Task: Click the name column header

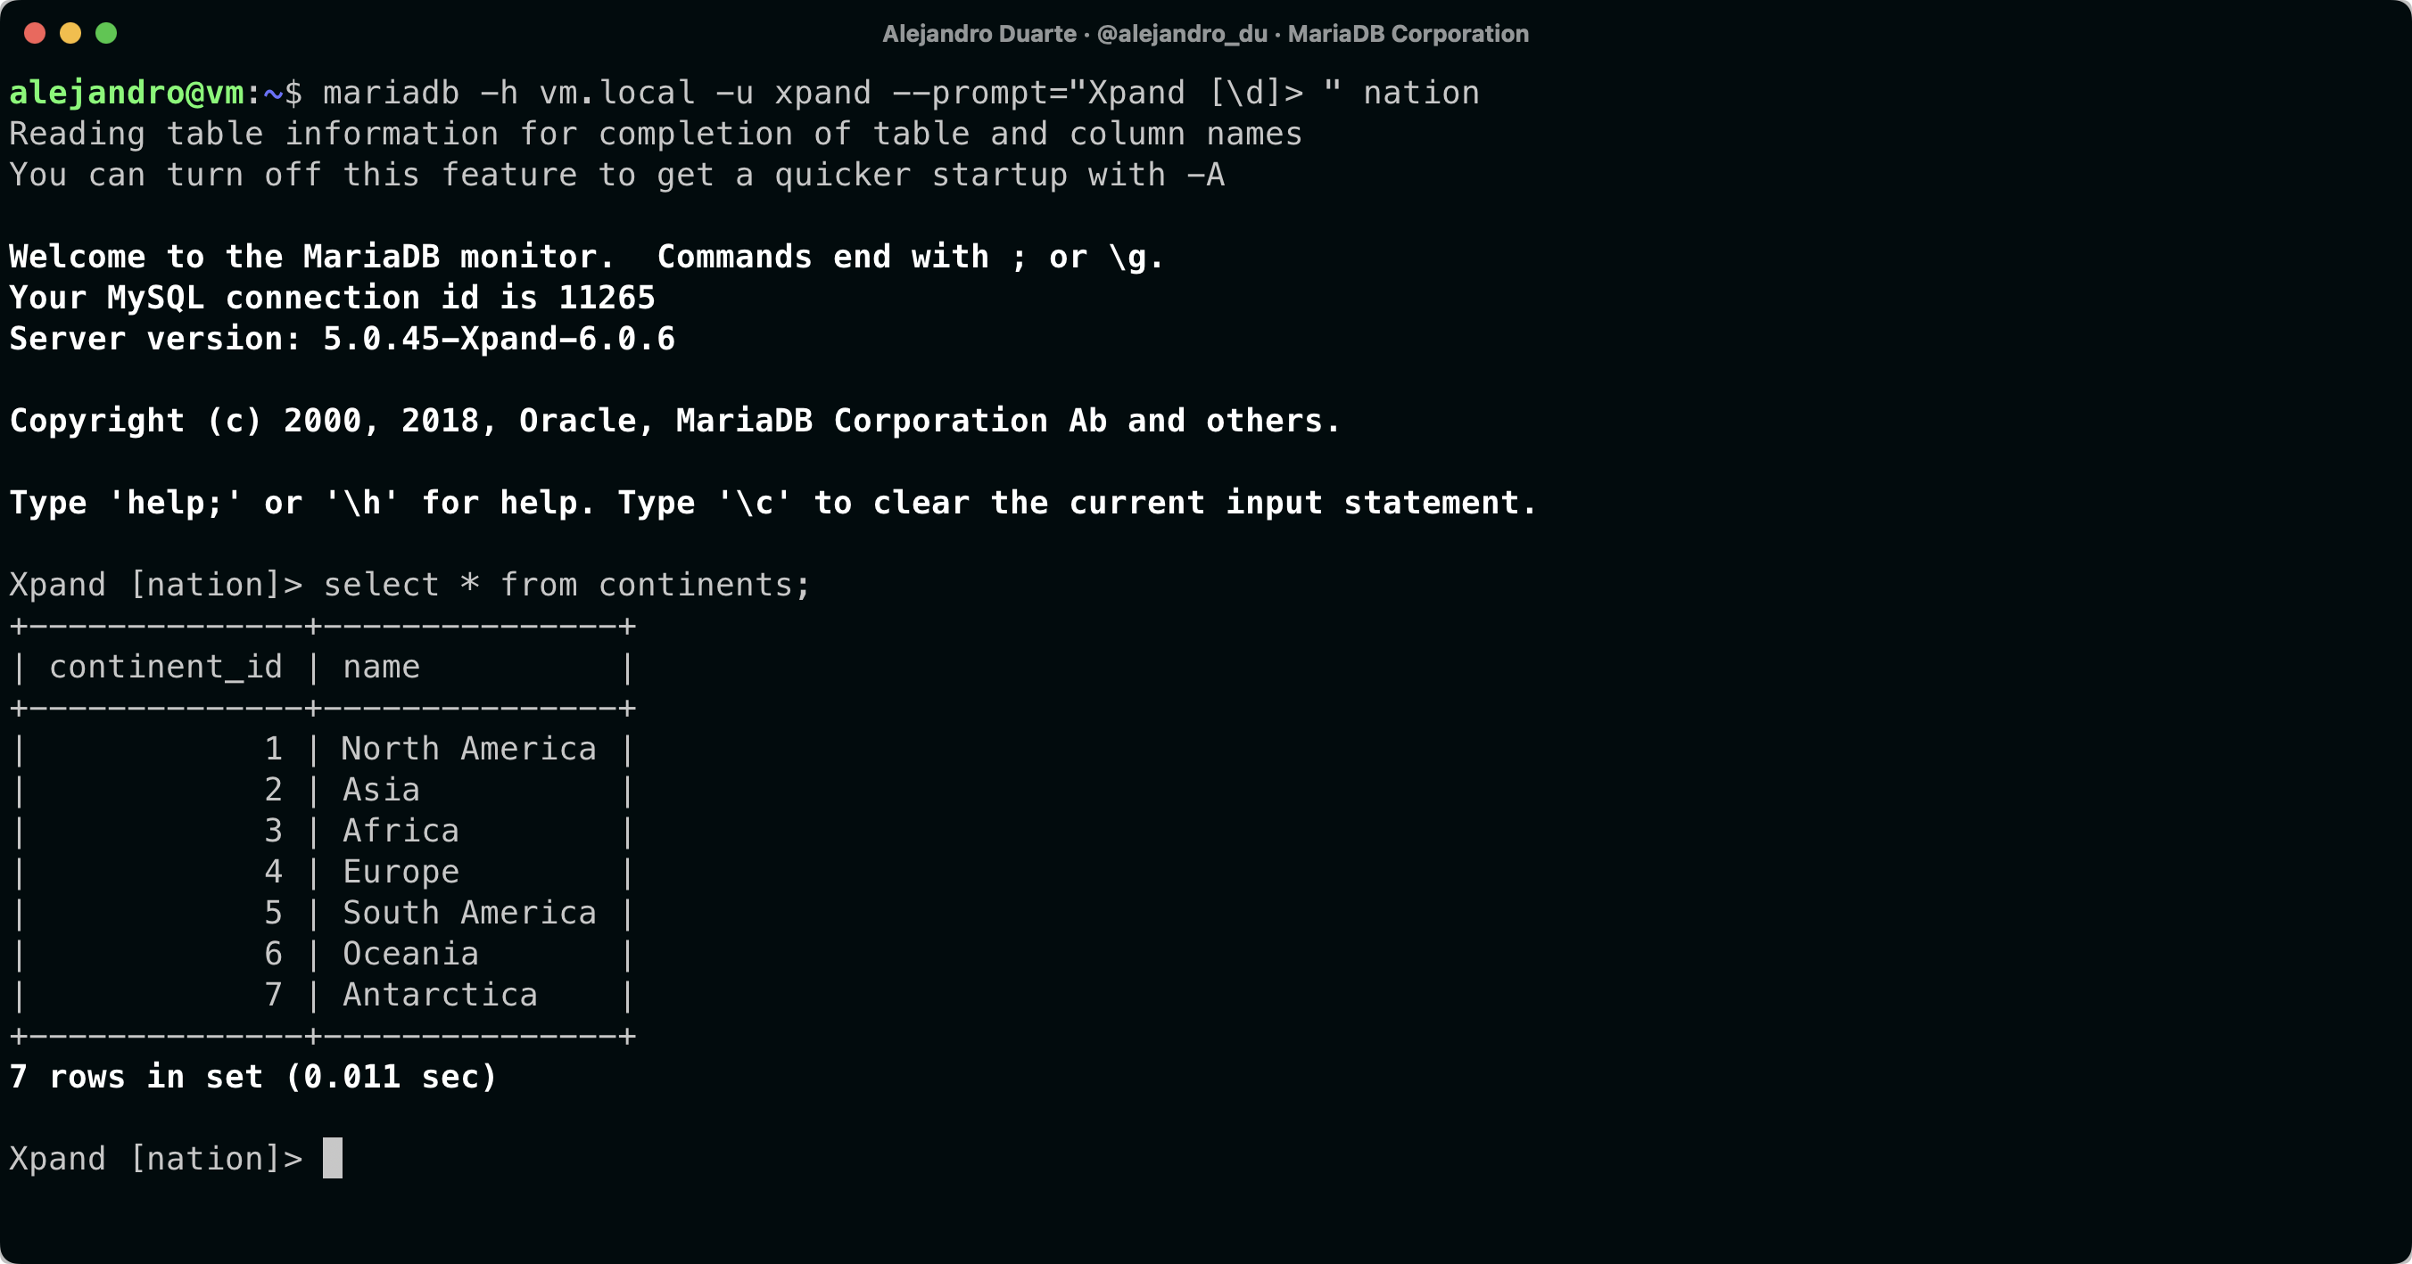Action: (x=381, y=667)
